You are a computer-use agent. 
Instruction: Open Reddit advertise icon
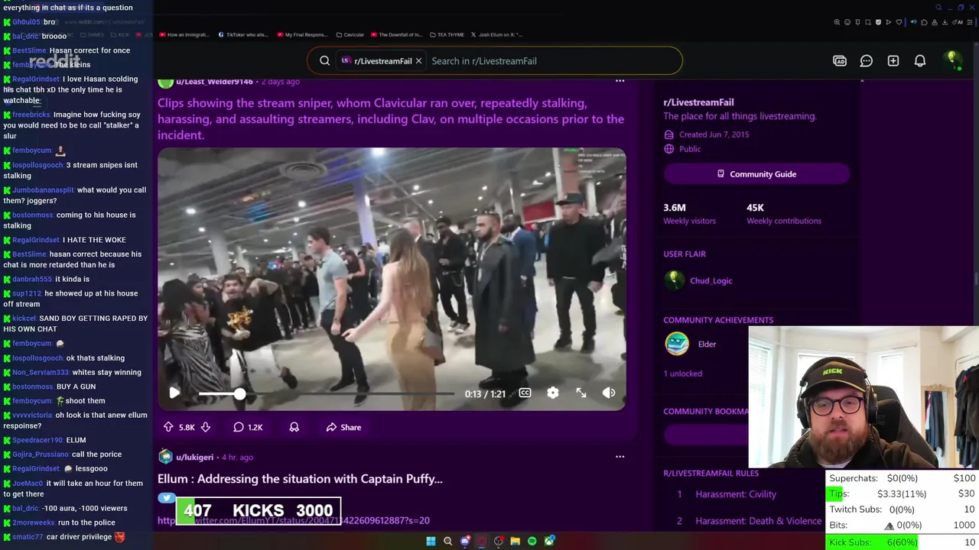[x=840, y=61]
